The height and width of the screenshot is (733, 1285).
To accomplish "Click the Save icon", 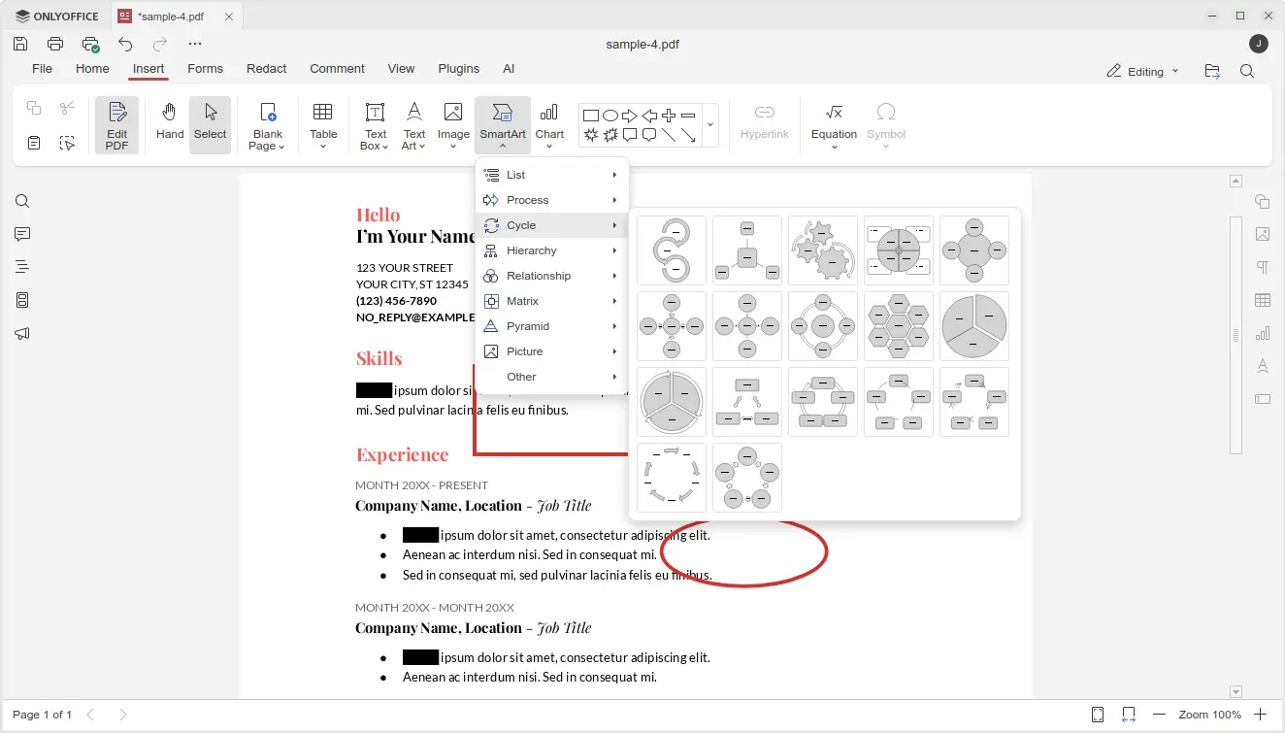I will tap(20, 44).
